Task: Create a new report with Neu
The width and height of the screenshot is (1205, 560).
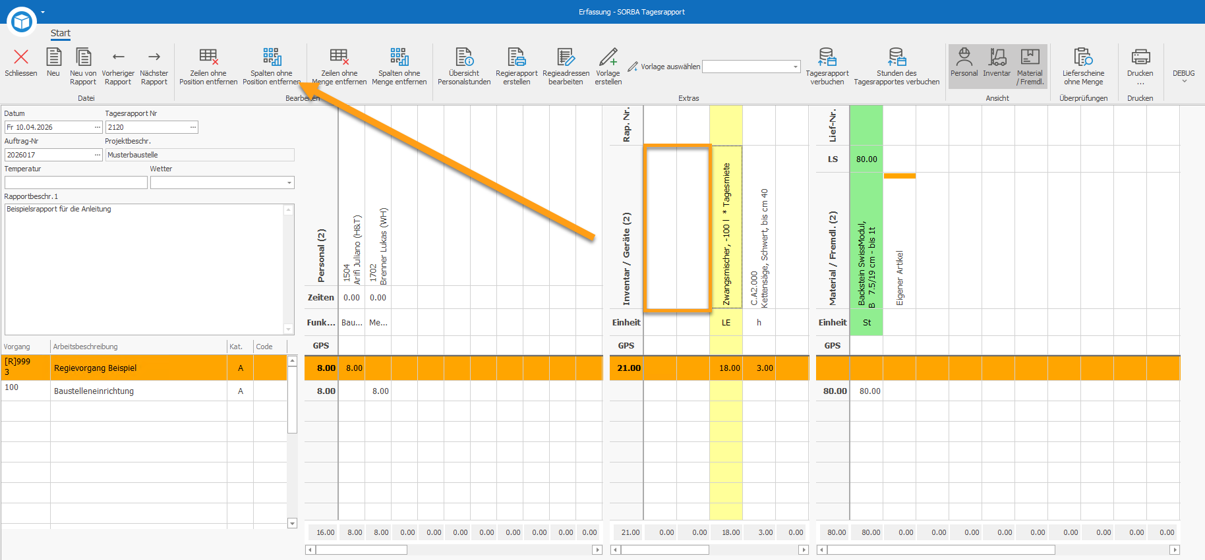Action: [x=53, y=65]
